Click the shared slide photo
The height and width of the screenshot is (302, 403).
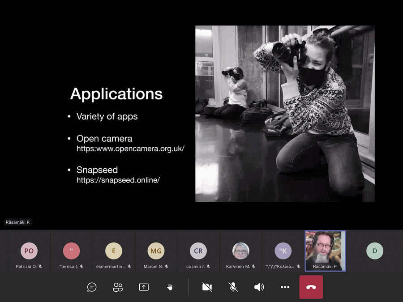pyautogui.click(x=285, y=114)
